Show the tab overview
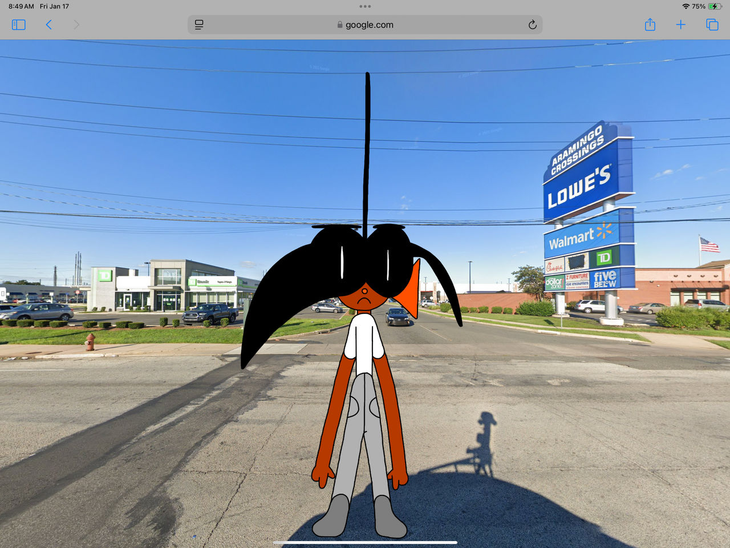 [x=712, y=25]
